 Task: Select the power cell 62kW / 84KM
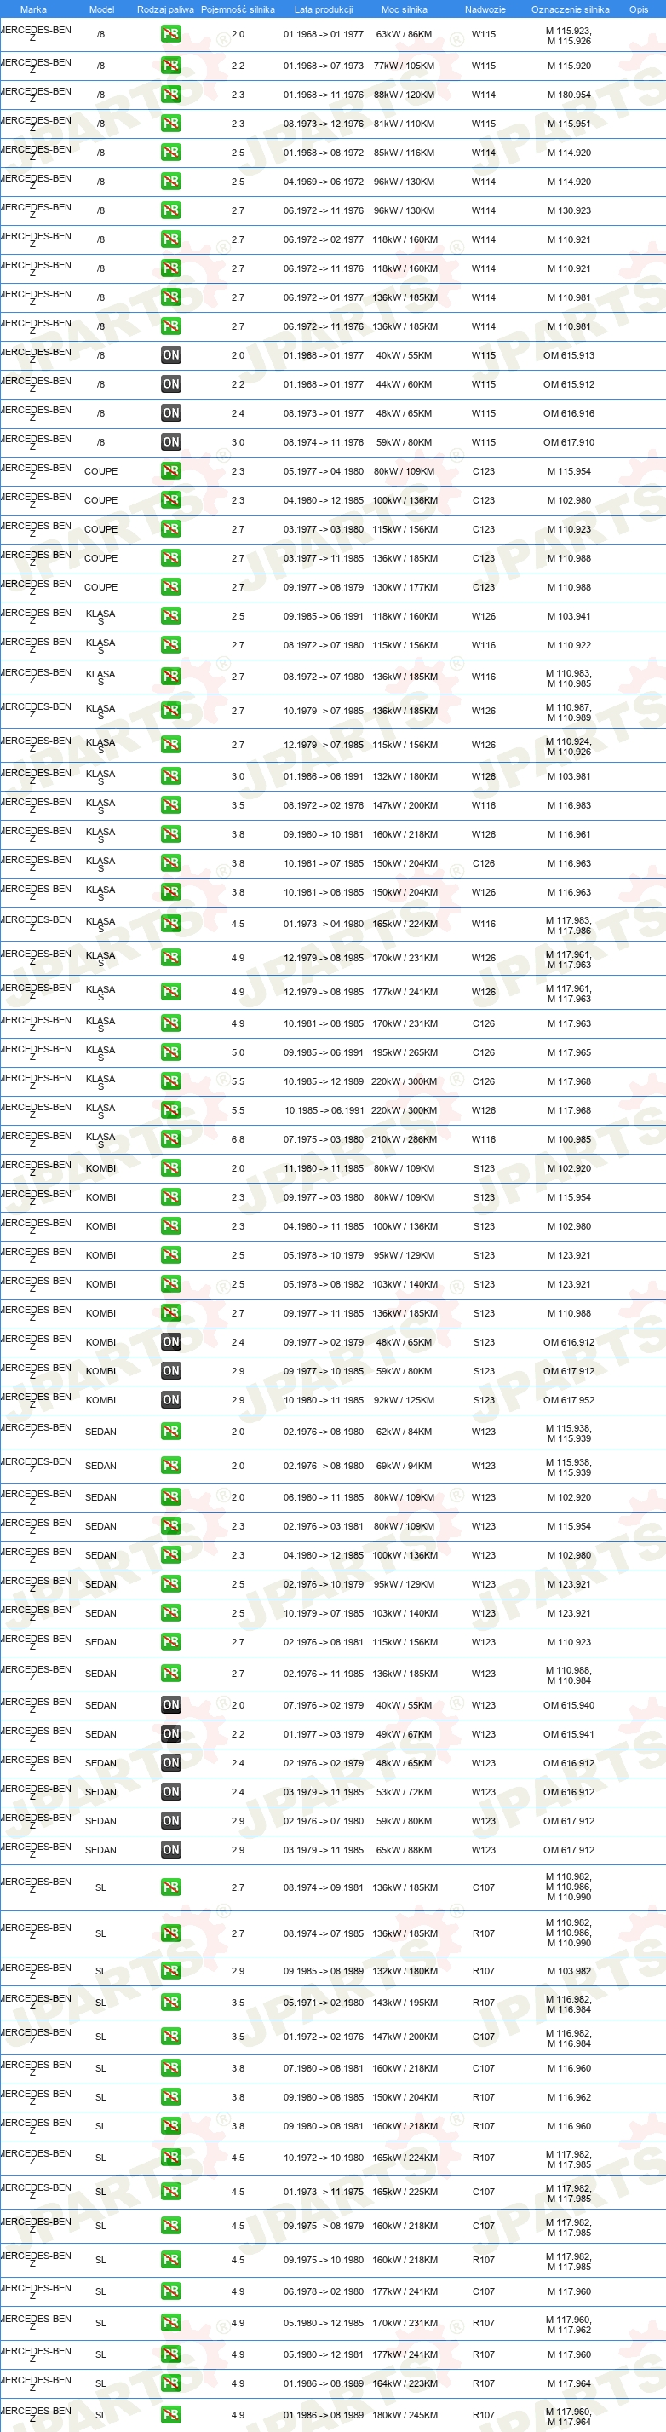point(404,1432)
